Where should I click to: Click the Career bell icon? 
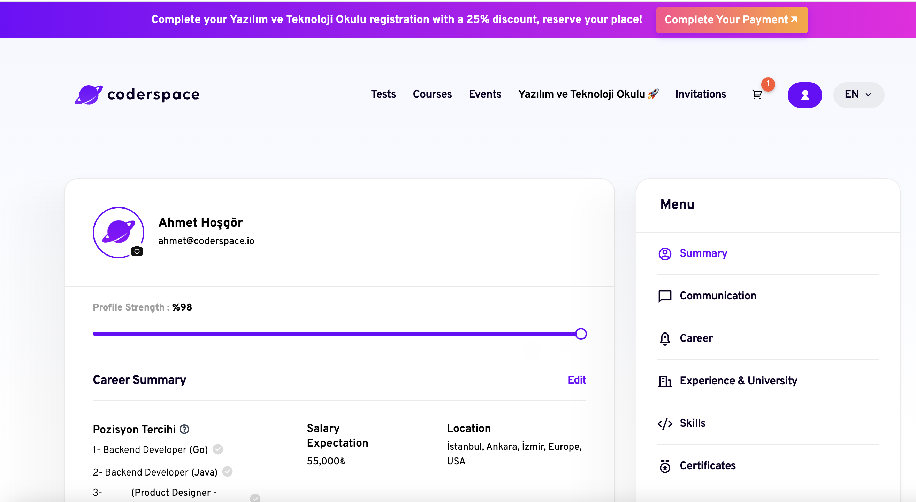coord(665,339)
